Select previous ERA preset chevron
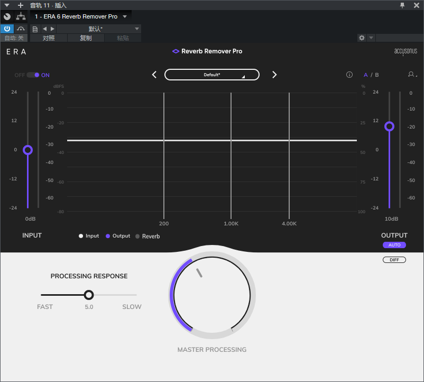Screen dimensions: 424x382 pos(154,75)
